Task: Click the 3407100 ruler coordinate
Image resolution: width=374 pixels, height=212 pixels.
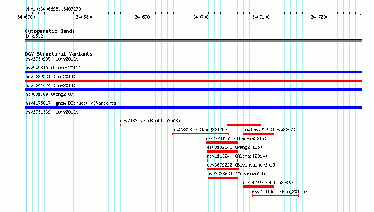Action: pos(261,17)
